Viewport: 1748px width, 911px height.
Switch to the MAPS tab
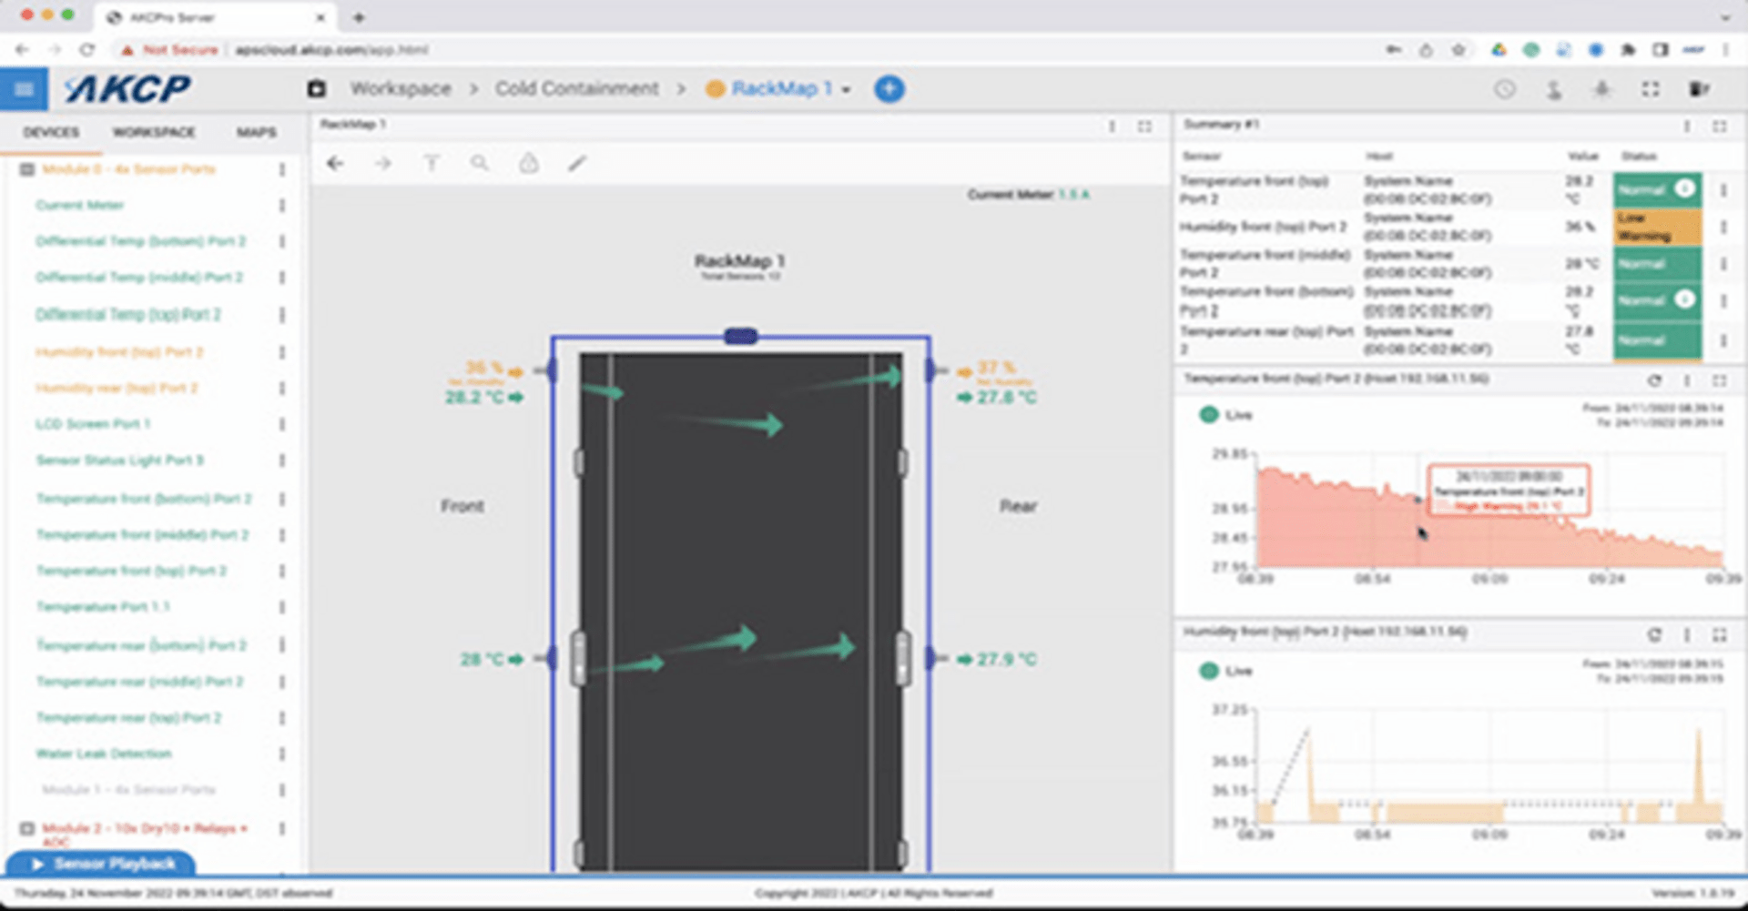click(256, 132)
